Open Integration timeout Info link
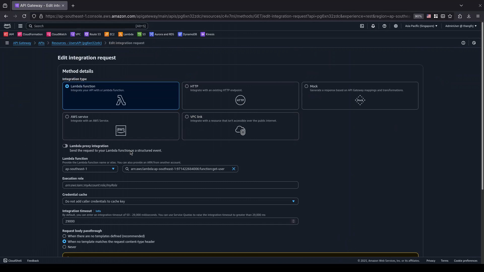Screen dimensions: 484x272 98,211
